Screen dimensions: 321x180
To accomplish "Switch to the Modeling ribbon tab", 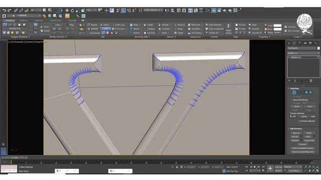I will pyautogui.click(x=10, y=20).
